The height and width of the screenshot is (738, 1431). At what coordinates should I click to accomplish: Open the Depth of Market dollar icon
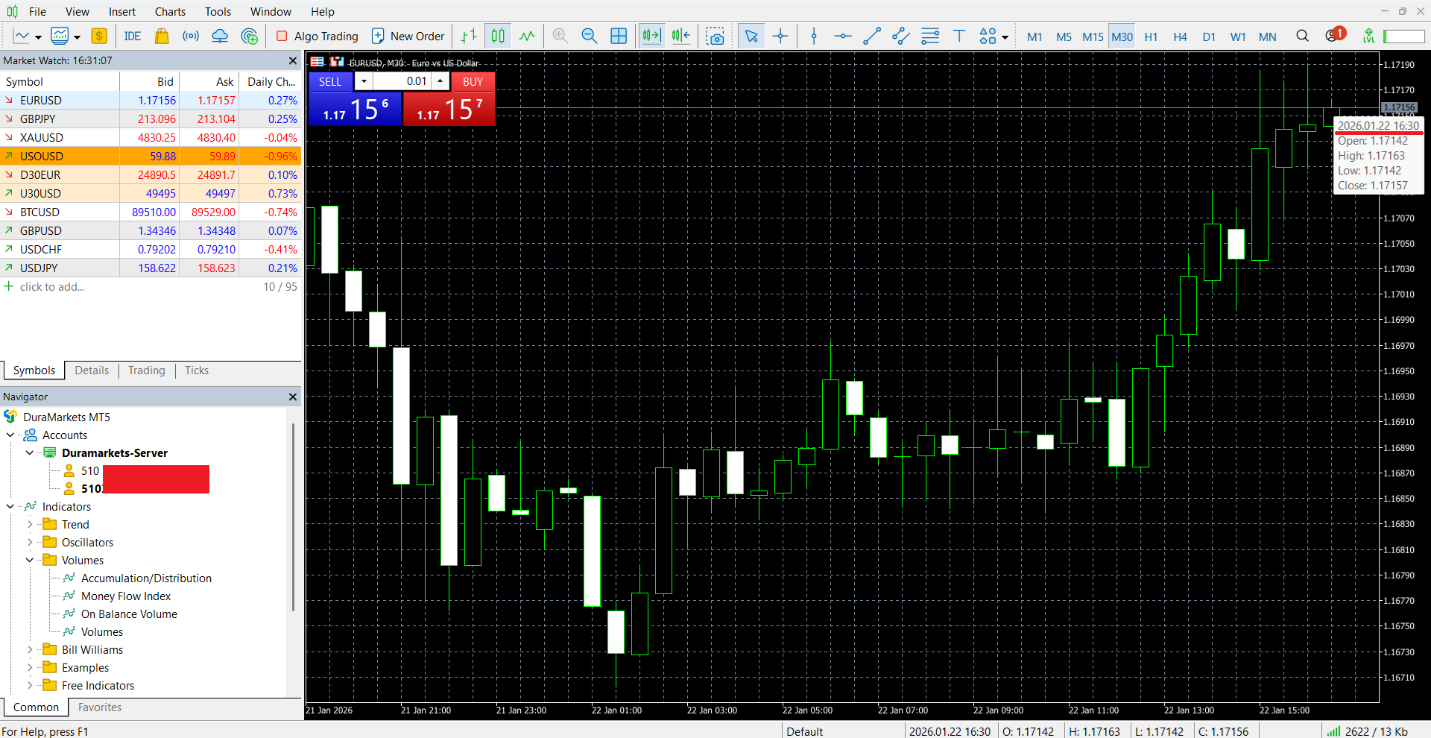pos(99,36)
